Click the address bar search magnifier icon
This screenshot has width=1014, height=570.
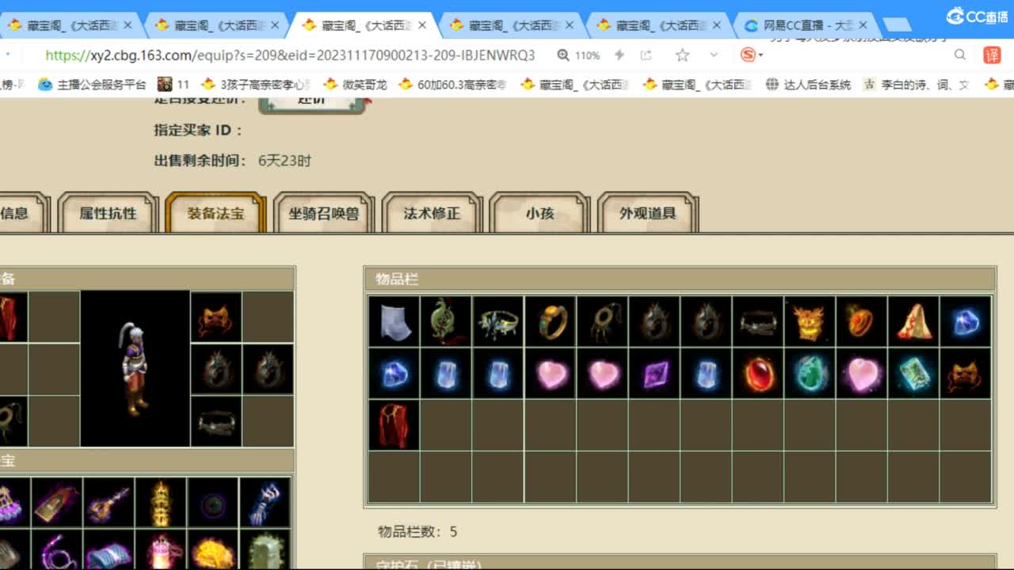[x=960, y=55]
